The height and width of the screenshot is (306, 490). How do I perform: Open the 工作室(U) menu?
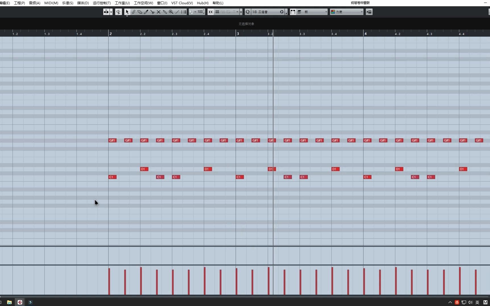point(122,3)
